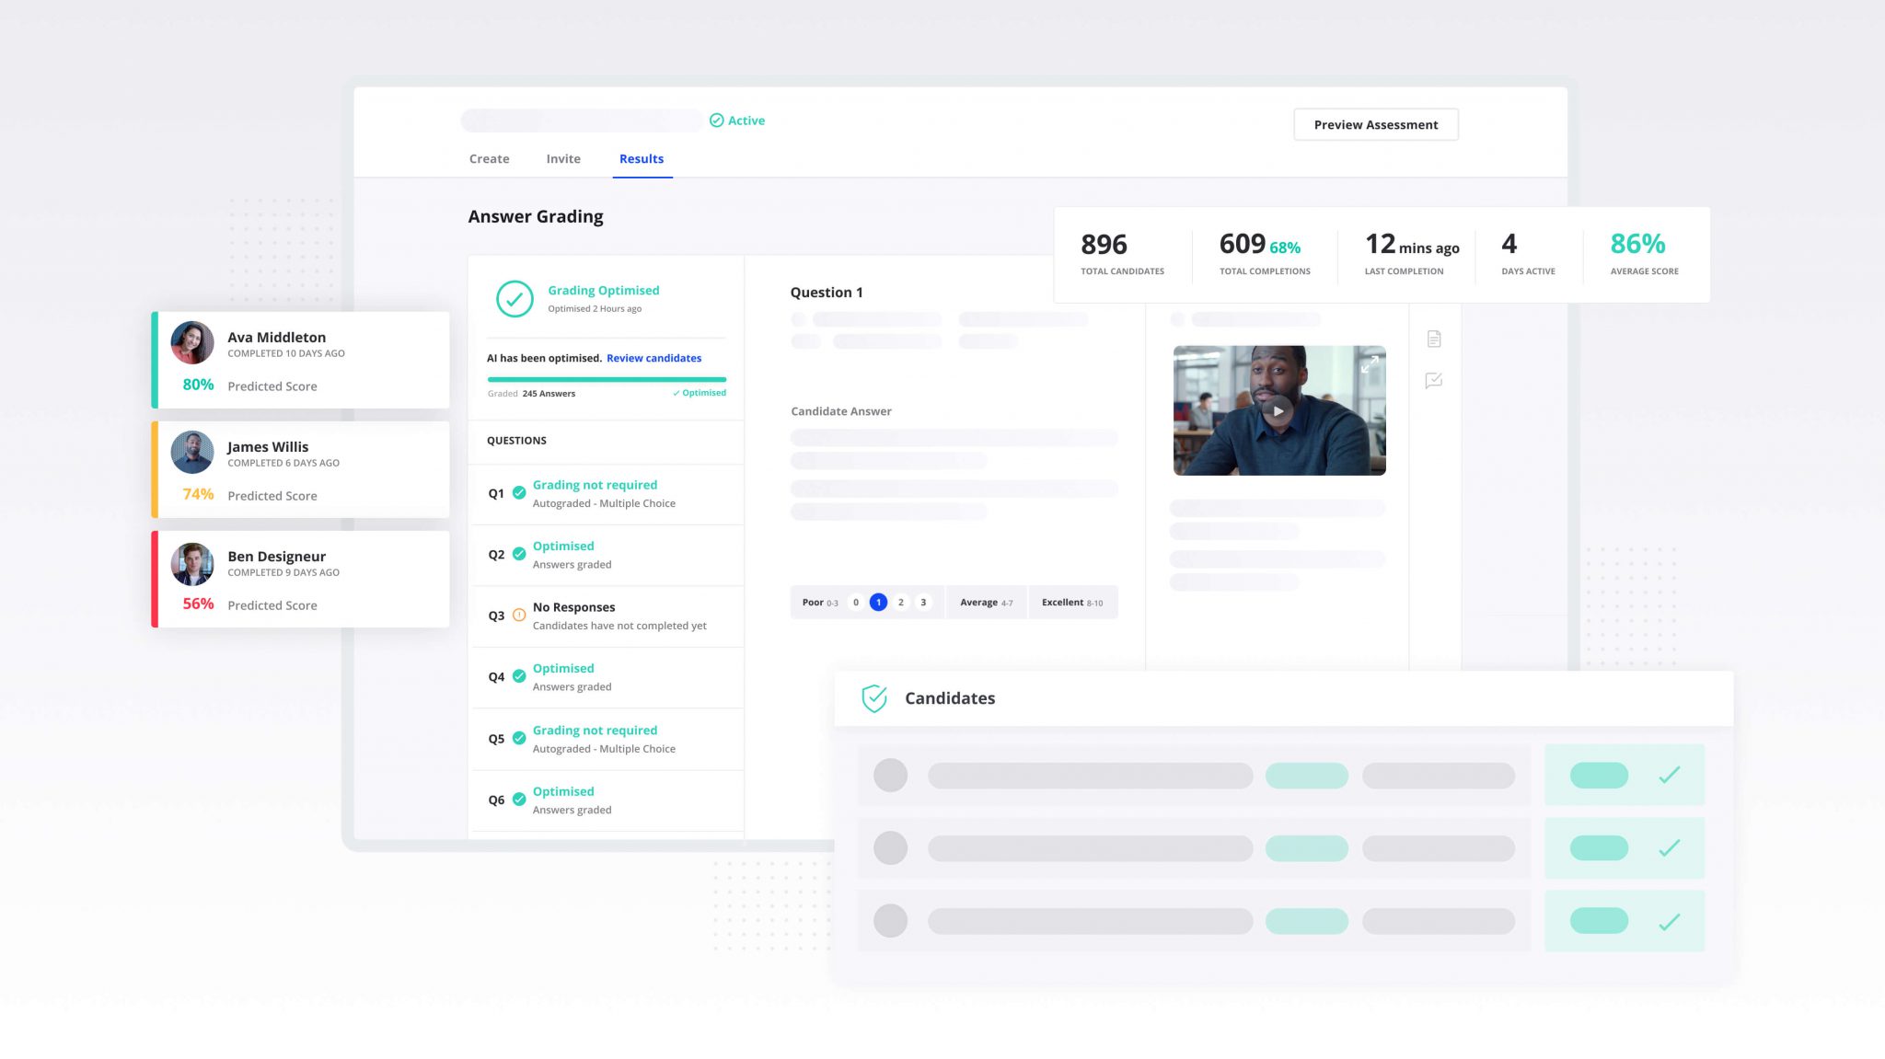
Task: Click Ben Designeur's avatar photo
Action: 192,563
